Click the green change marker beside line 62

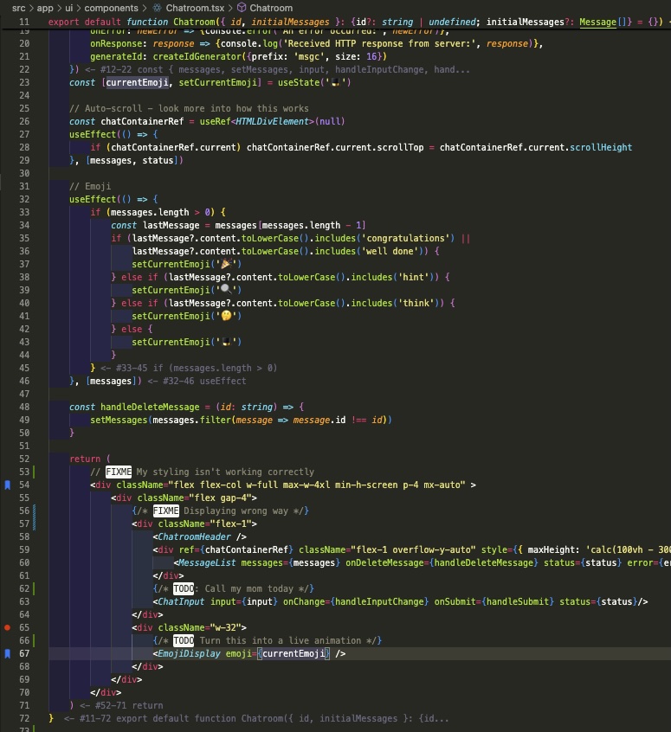(33, 588)
